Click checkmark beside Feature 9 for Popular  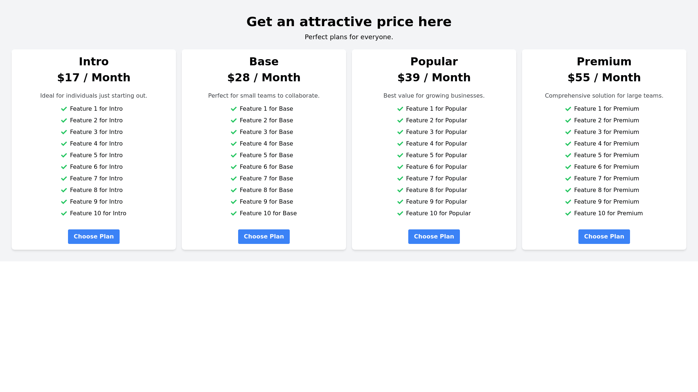400,202
